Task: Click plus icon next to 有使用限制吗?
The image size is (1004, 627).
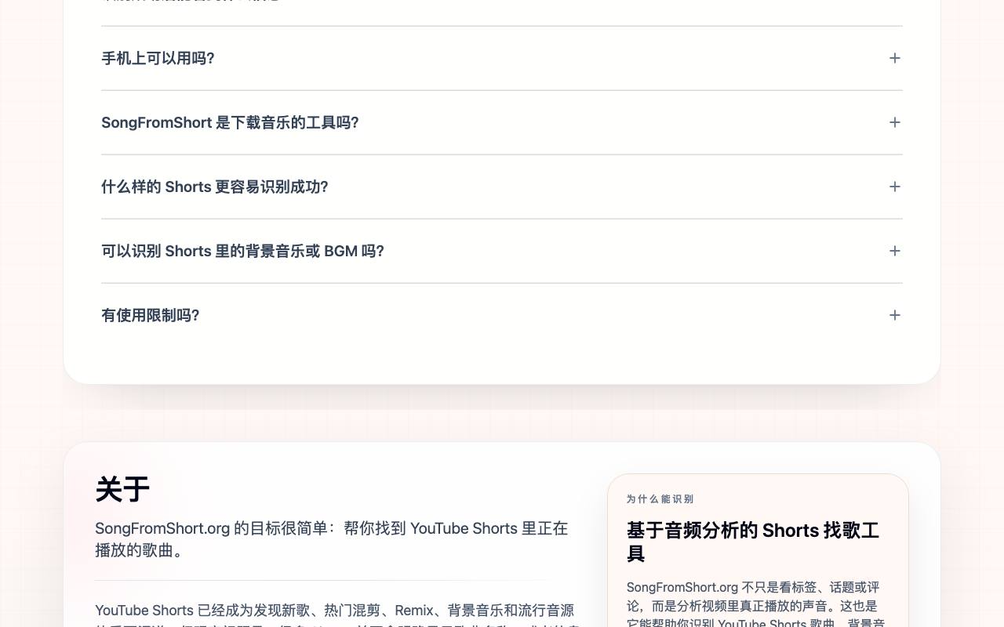Action: [894, 315]
